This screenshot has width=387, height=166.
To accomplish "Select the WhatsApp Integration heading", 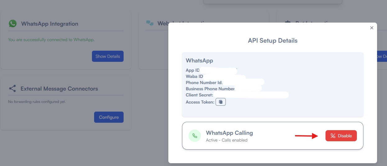I will point(49,24).
